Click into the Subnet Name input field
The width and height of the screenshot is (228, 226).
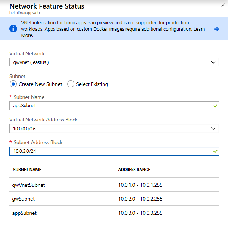(x=114, y=106)
